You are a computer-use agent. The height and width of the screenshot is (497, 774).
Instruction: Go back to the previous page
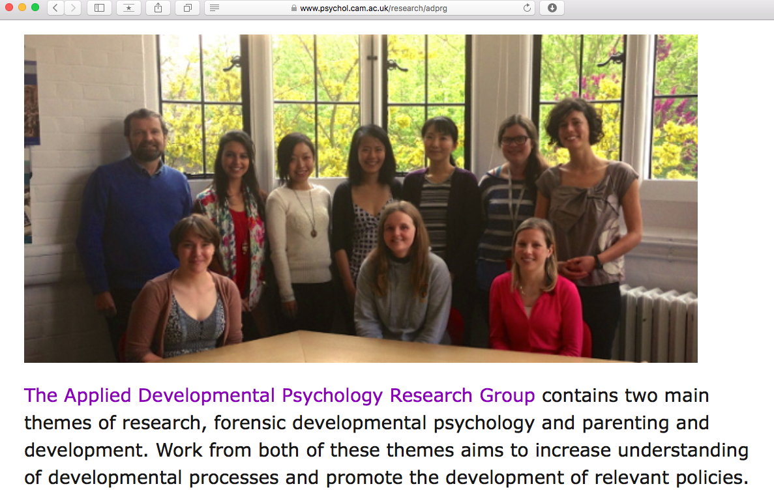coord(55,8)
